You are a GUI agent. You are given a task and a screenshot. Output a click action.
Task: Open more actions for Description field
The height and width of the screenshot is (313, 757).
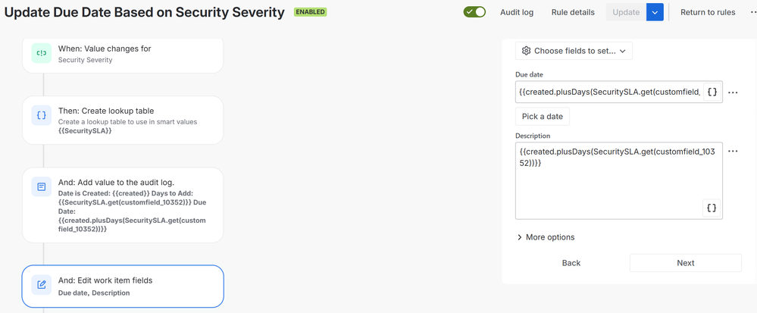click(733, 152)
